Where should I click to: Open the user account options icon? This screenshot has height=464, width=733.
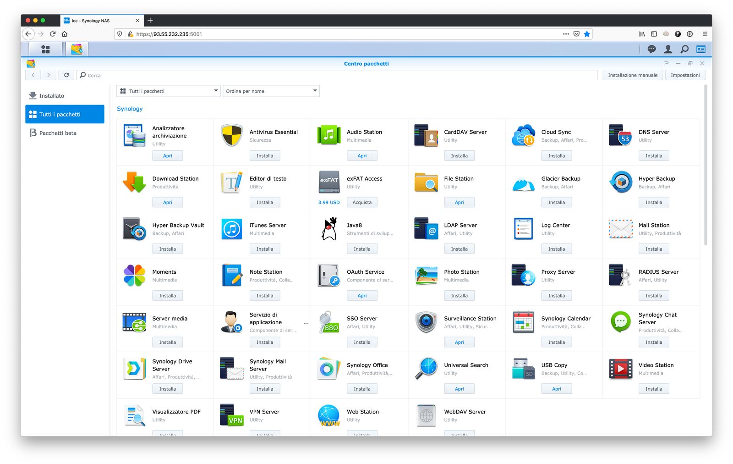click(x=668, y=49)
